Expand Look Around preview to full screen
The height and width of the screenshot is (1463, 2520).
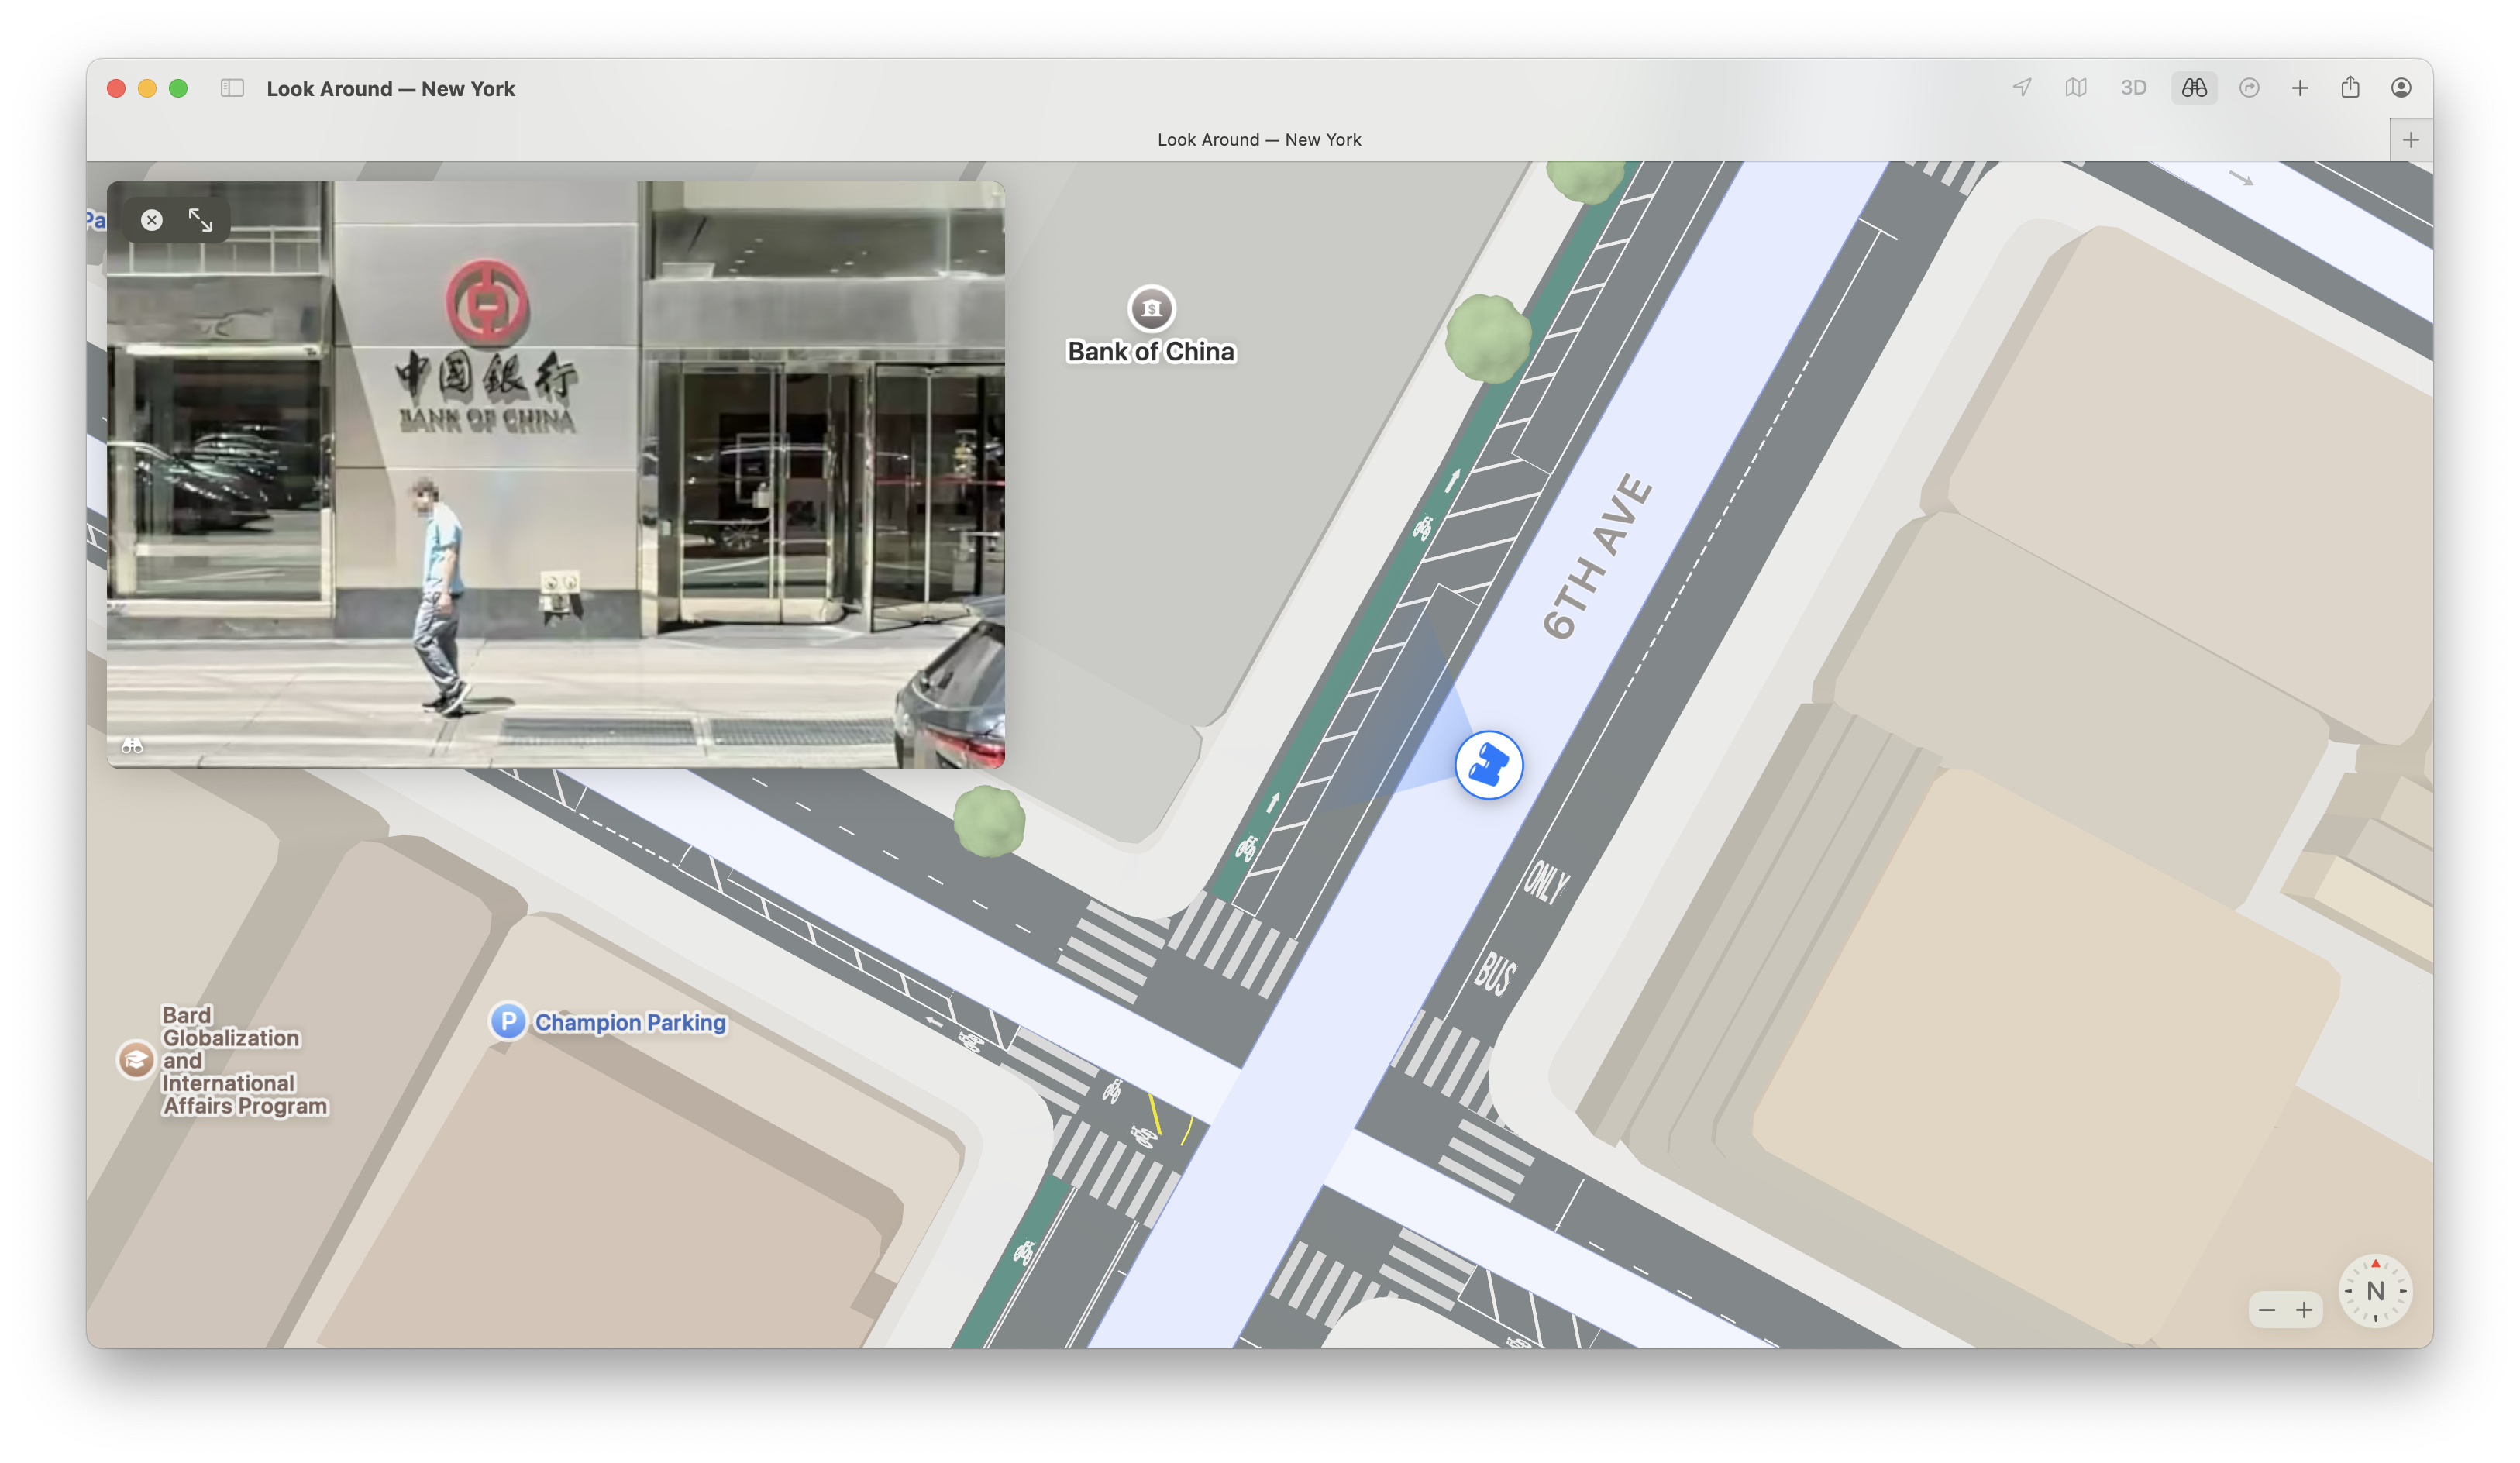click(201, 220)
